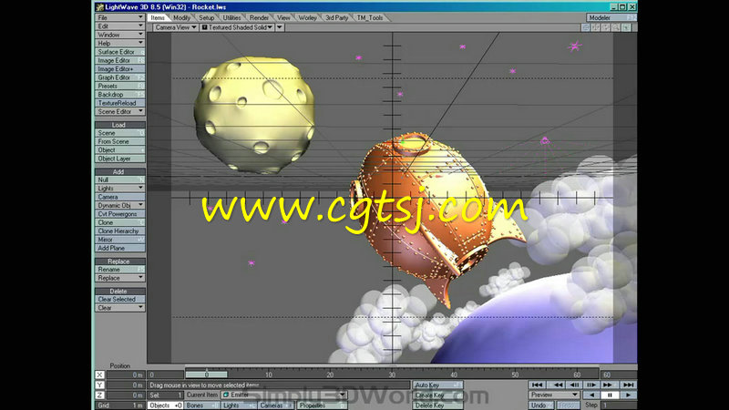Open the Window dropdown menu
The image size is (729, 410).
(120, 35)
